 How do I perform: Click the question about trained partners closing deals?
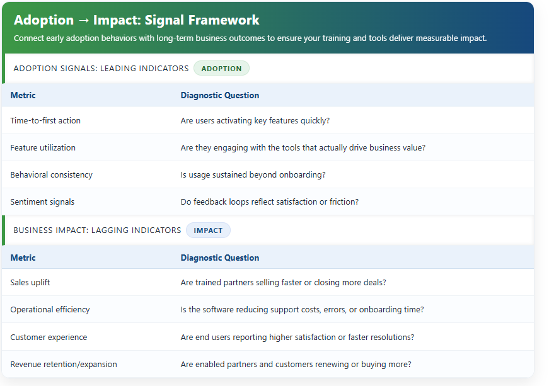(x=283, y=283)
